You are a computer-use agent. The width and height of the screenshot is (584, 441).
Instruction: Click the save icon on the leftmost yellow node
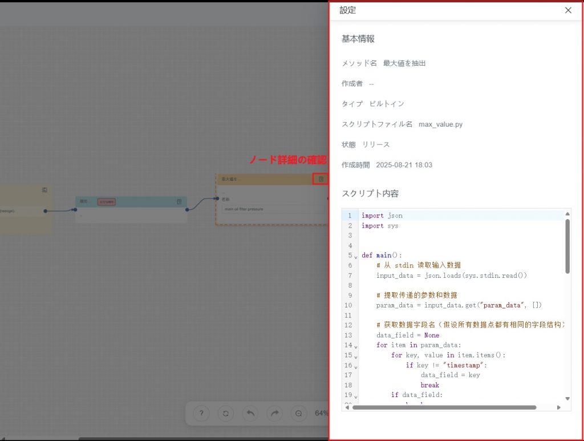[x=44, y=190]
